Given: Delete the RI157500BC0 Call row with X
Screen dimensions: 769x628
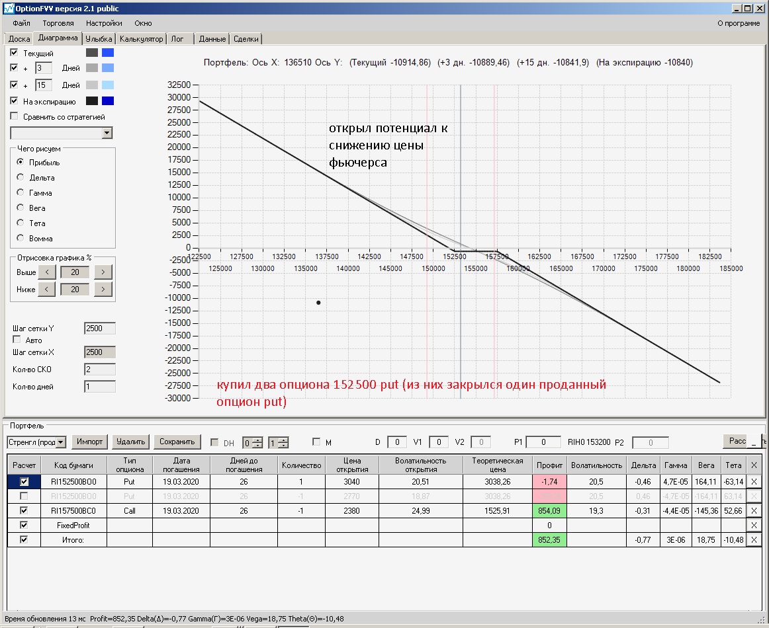Looking at the screenshot, I should click(x=754, y=510).
